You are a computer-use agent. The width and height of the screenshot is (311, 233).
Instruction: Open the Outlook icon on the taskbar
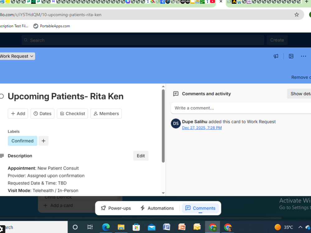pyautogui.click(x=197, y=227)
